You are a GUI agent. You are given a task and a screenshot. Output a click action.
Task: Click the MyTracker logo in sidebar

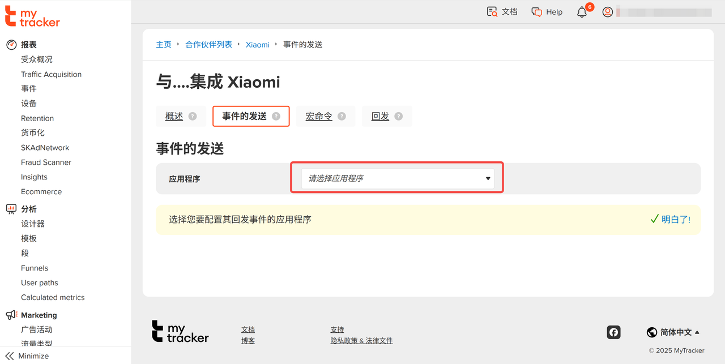click(32, 16)
